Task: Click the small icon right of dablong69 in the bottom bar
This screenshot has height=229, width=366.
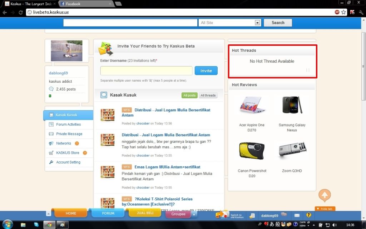Action: [x=284, y=214]
